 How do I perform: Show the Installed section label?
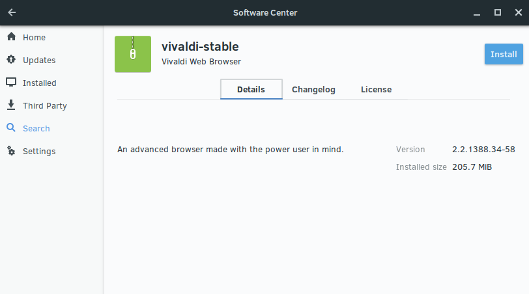40,83
